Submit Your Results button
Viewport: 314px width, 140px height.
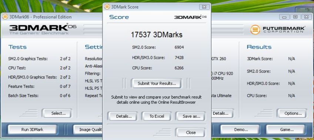[x=156, y=83]
